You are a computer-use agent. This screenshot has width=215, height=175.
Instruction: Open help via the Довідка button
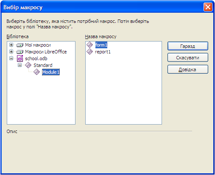click(188, 69)
